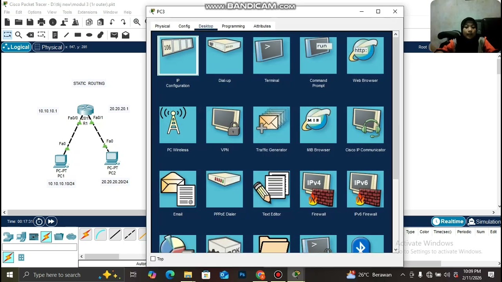
Task: Print the workspace via printer icon
Action: coord(41,22)
